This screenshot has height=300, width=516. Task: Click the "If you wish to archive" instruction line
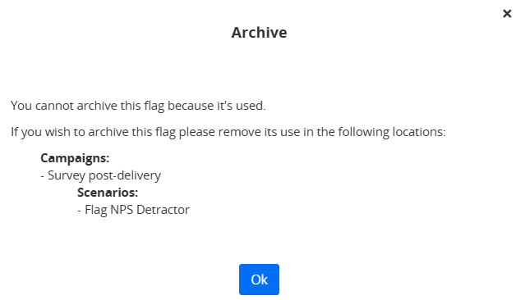228,132
